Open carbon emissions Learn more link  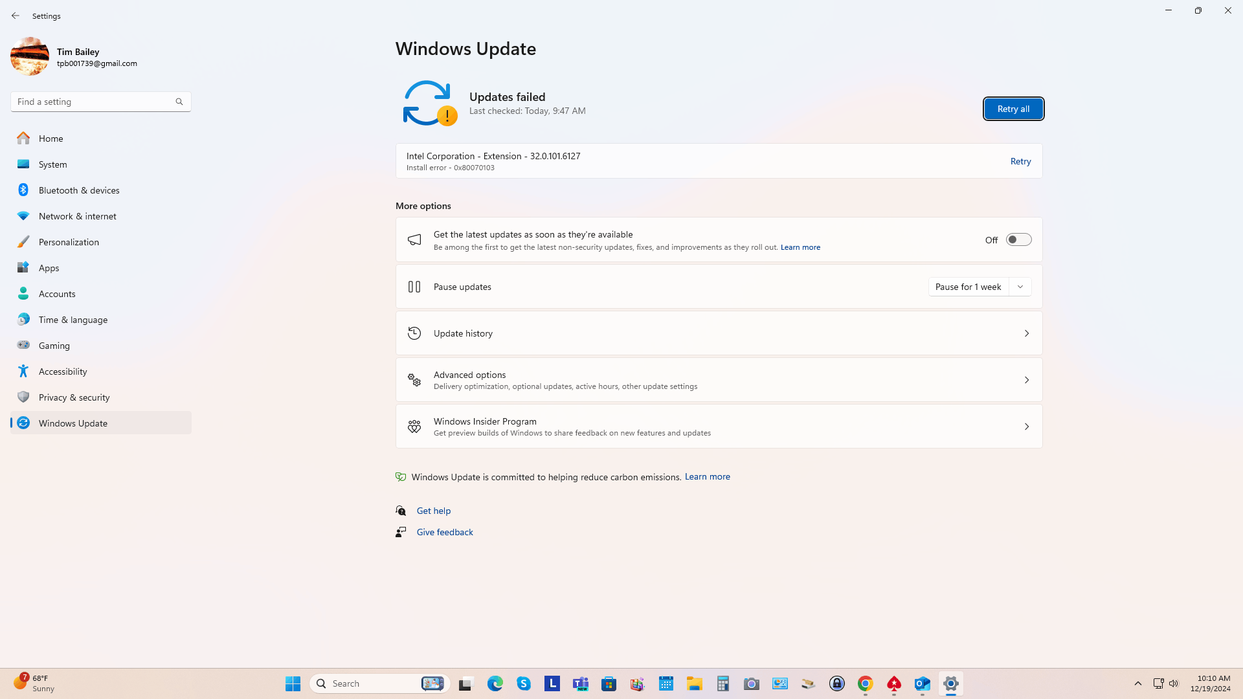point(707,476)
